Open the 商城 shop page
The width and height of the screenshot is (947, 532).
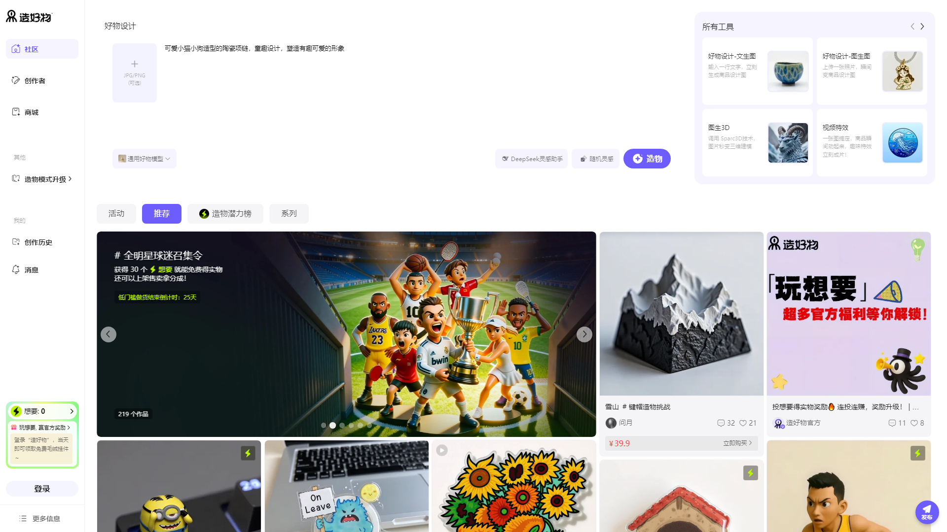click(x=31, y=112)
